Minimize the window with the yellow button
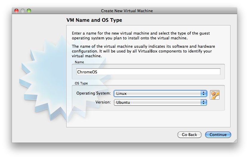The width and height of the screenshot is (249, 159). (x=23, y=11)
